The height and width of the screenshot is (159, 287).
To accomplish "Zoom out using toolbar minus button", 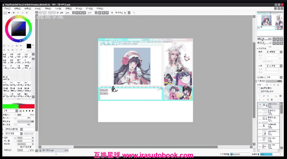I will click(77, 13).
